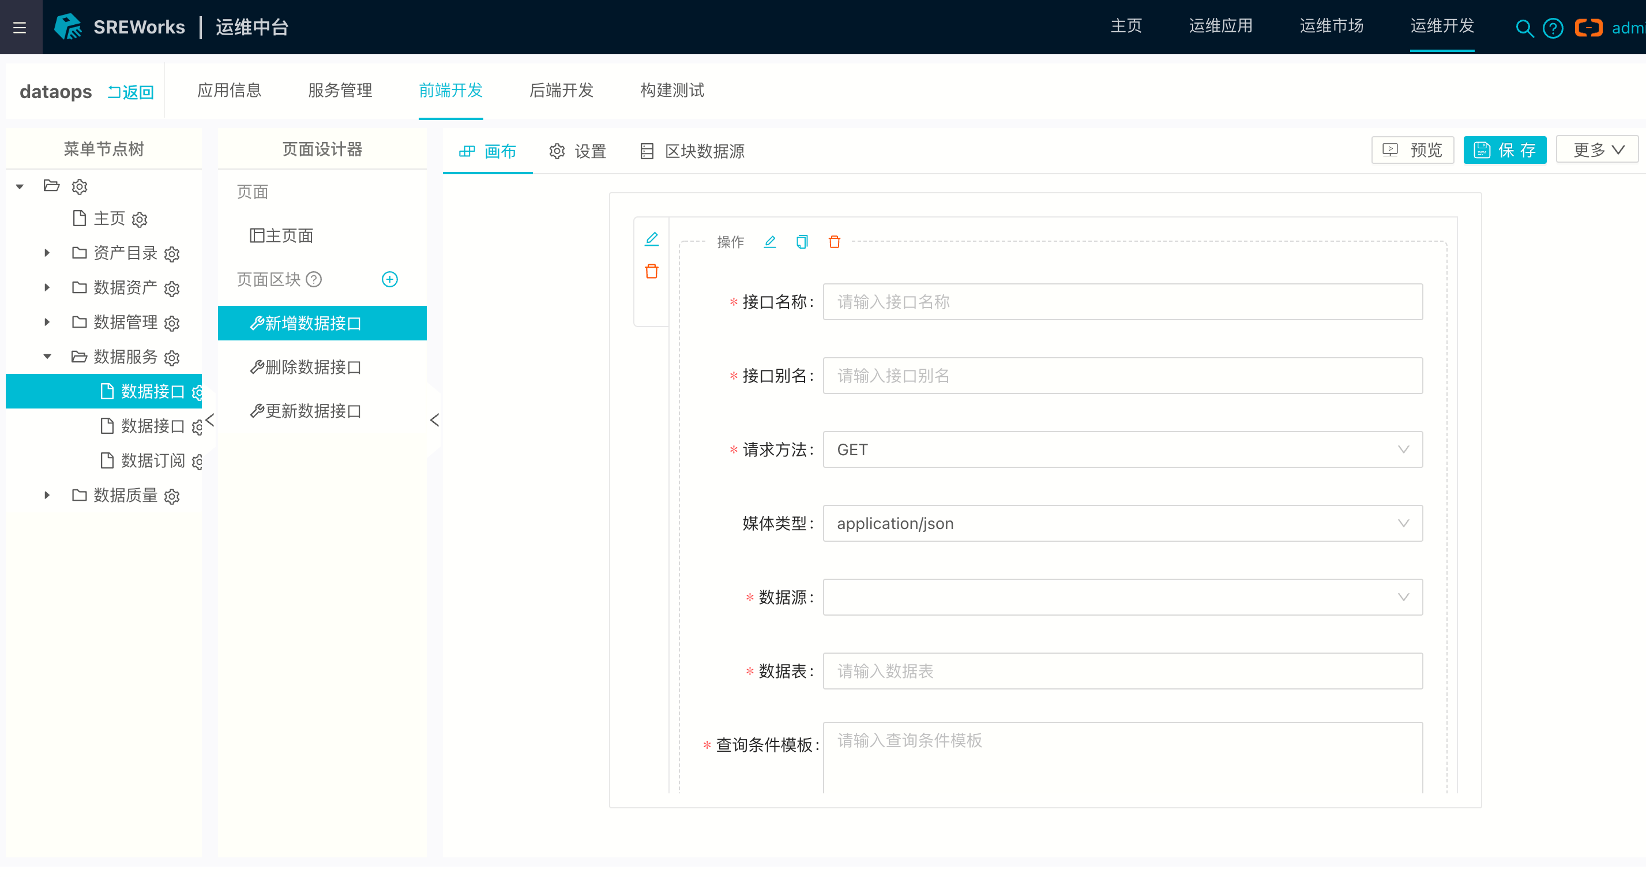Click the delete trash icon in 操作 block
Screen dimensions: 1646x877
click(834, 242)
